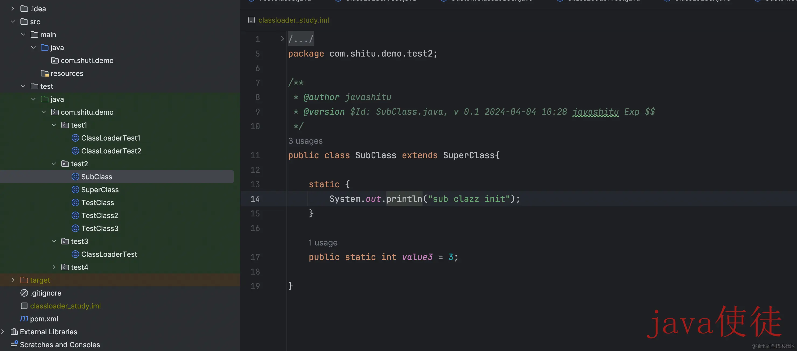
Task: Click the TestClass3 class icon
Action: pyautogui.click(x=75, y=229)
